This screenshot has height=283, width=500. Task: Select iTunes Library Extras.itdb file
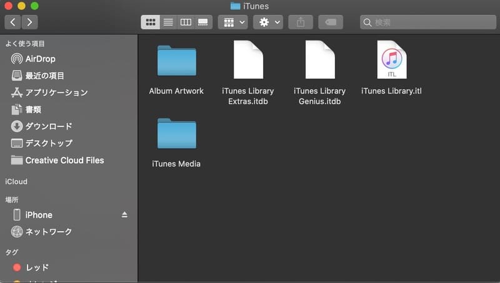[248, 60]
